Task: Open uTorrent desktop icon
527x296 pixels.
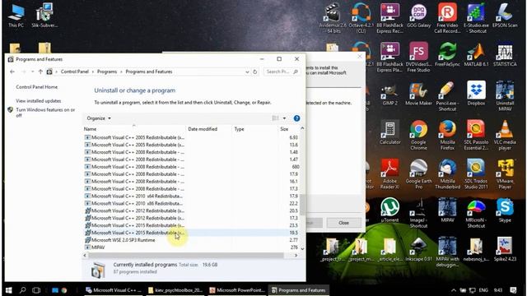Action: click(389, 210)
